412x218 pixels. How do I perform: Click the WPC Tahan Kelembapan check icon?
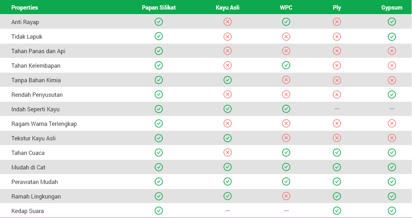(286, 65)
